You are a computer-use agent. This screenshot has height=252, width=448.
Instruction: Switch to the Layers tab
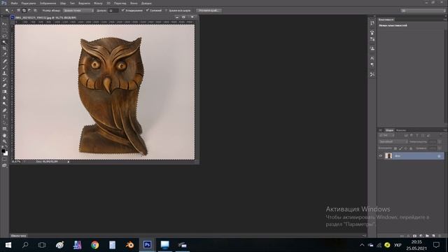click(x=389, y=130)
